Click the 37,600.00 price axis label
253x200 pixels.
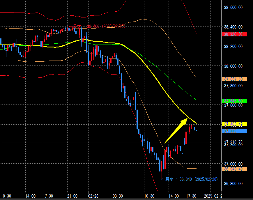tap(233, 105)
